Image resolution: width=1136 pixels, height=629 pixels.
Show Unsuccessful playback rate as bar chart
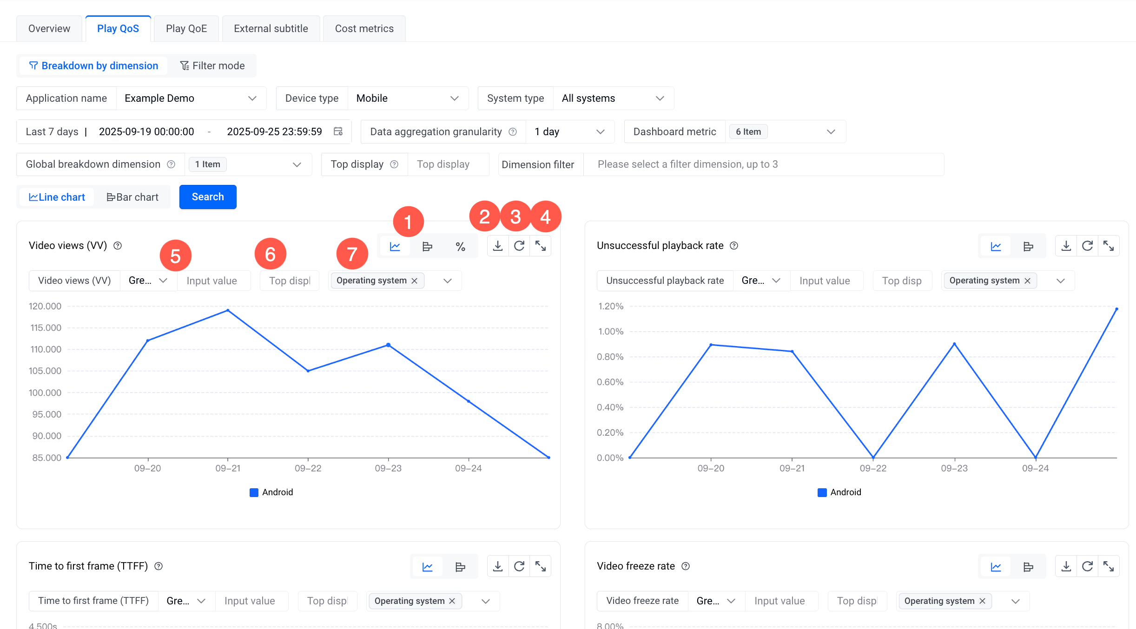[x=1028, y=246]
